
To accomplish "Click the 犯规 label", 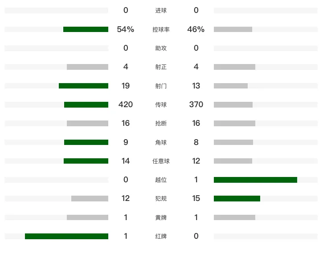I will coord(161,198).
